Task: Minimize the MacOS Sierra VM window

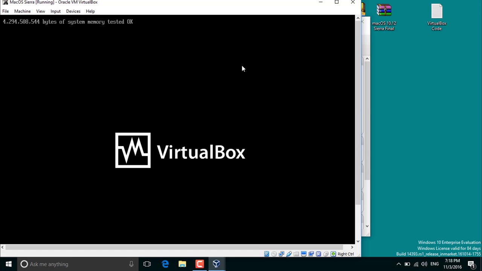Action: pos(320,2)
